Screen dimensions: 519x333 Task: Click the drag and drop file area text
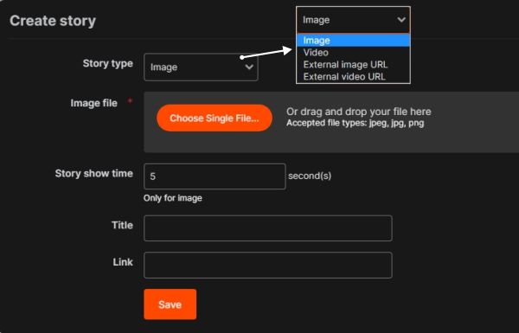tap(359, 112)
